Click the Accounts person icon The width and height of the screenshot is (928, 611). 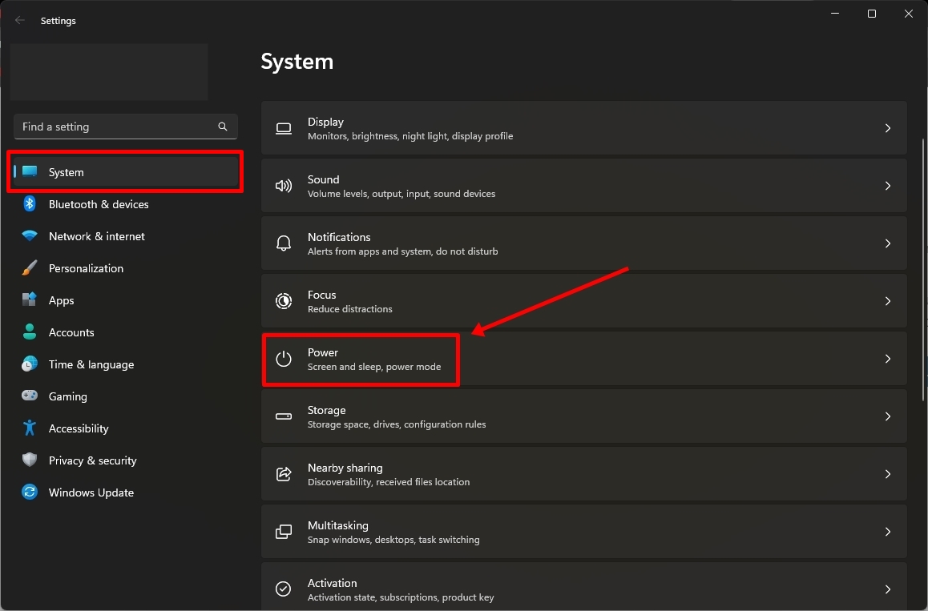click(30, 332)
